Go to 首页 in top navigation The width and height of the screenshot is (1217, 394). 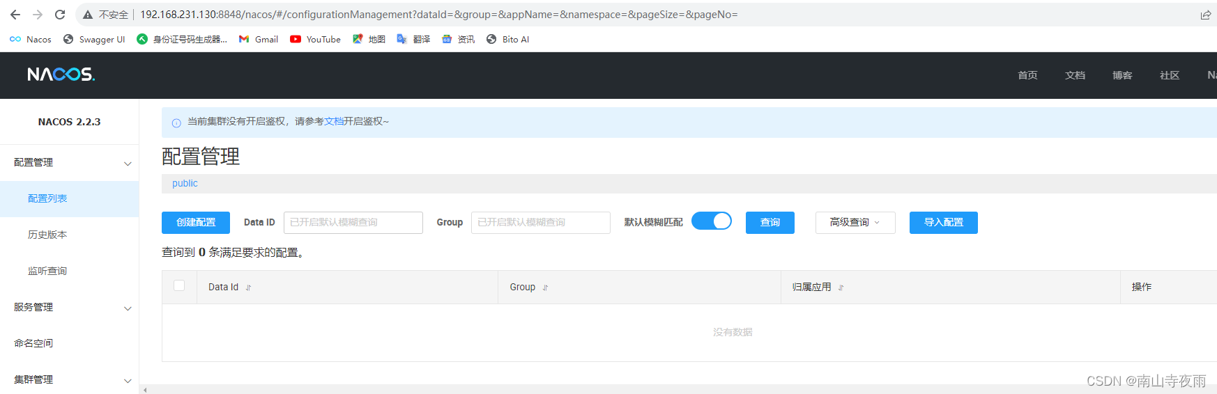coord(1027,75)
